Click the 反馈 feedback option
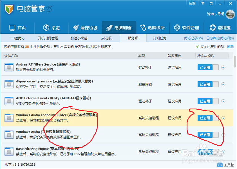 (x=192, y=3)
